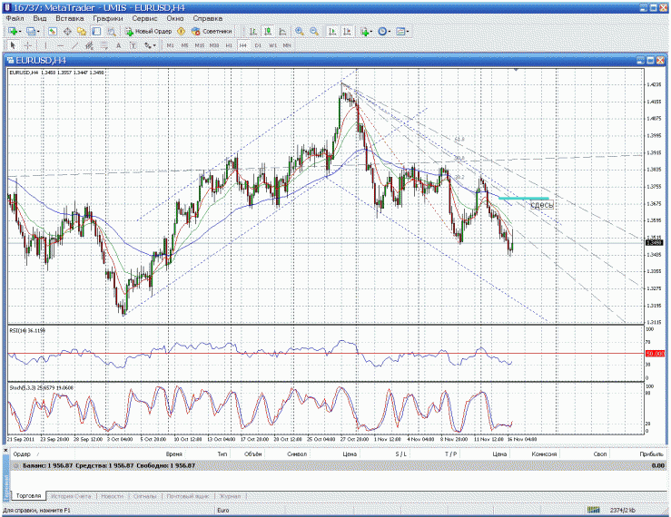671x517 pixels.
Task: Select the vertical line drawing tool
Action: [x=45, y=44]
